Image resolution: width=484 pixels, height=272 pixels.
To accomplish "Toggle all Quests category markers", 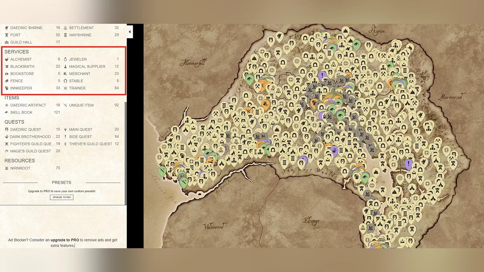I will click(14, 122).
